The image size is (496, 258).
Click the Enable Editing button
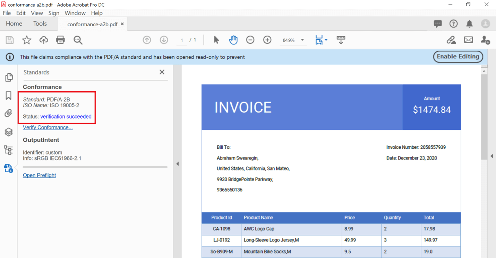point(458,57)
